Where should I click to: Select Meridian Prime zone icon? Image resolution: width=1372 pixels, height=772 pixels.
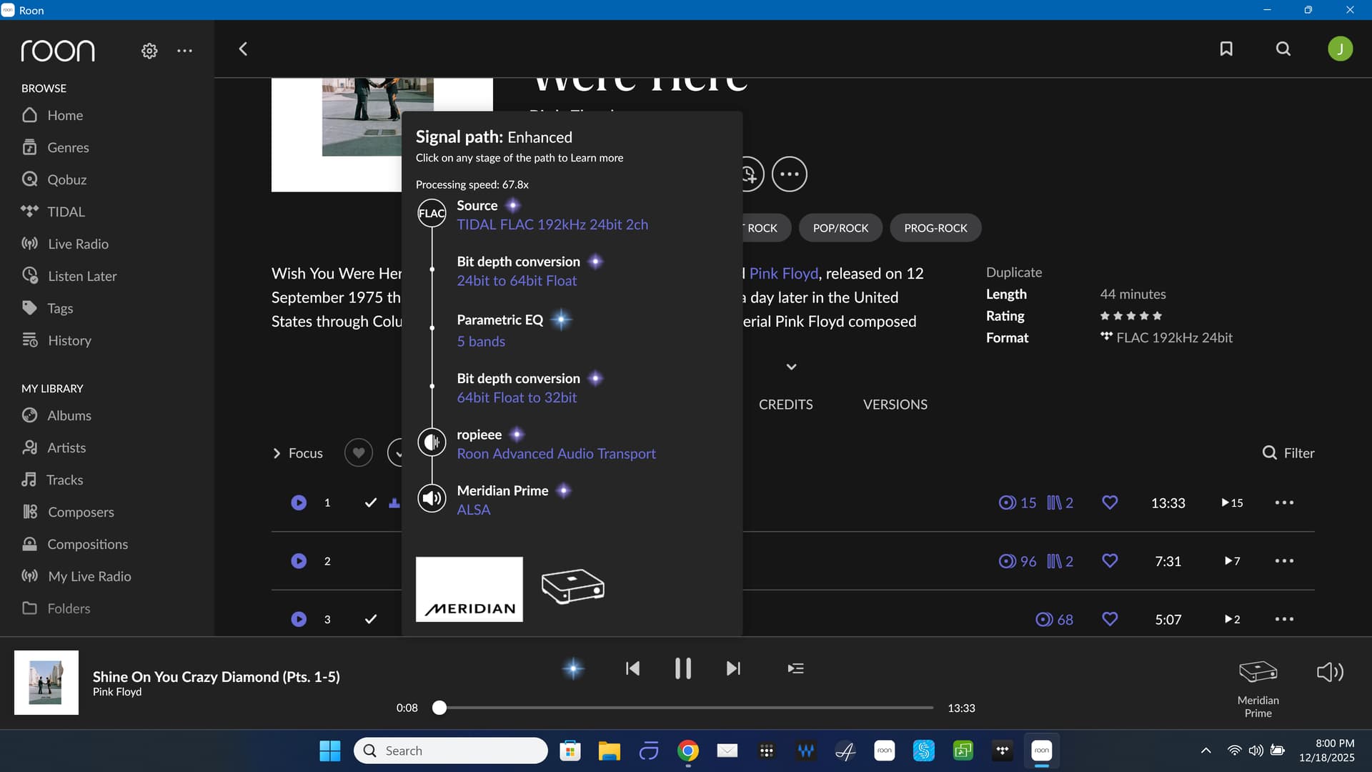pyautogui.click(x=1258, y=672)
